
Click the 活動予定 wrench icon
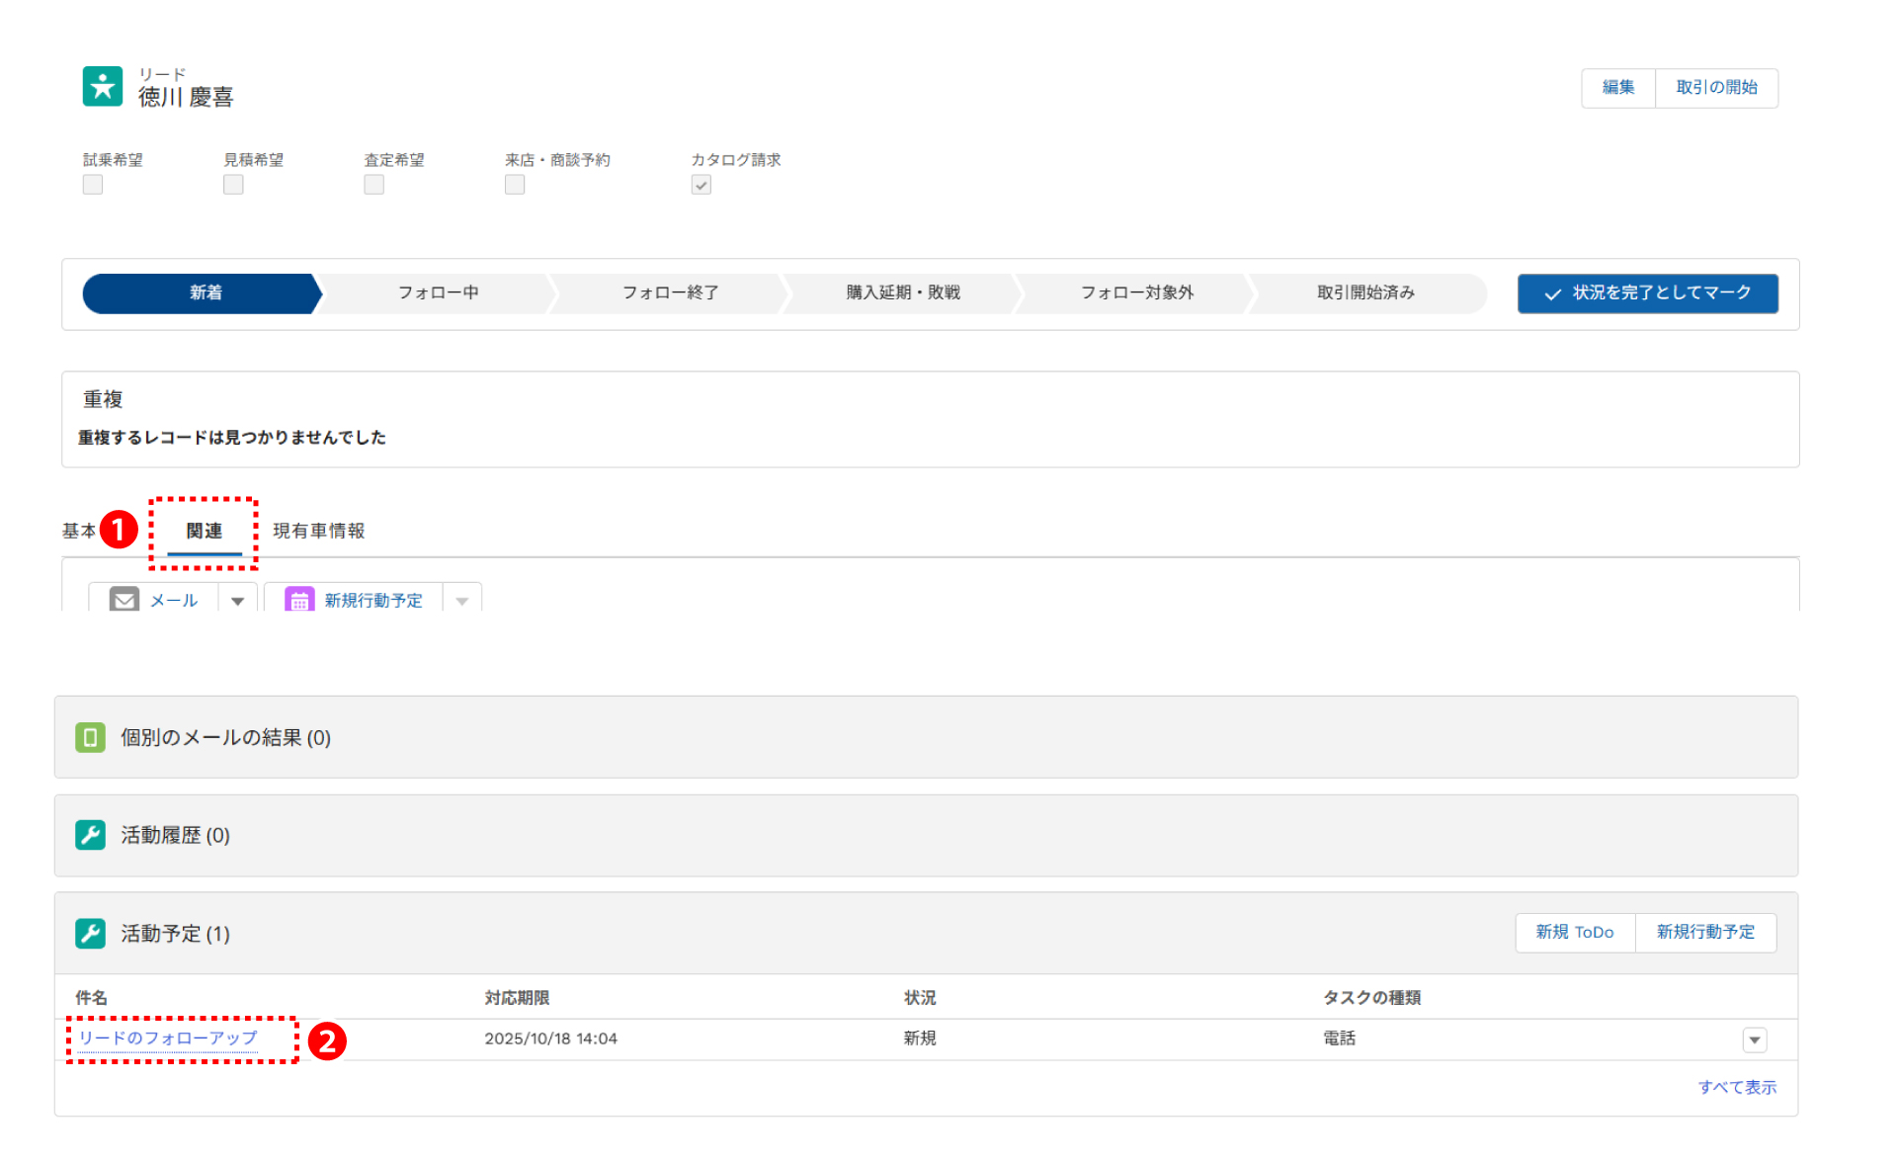coord(90,933)
